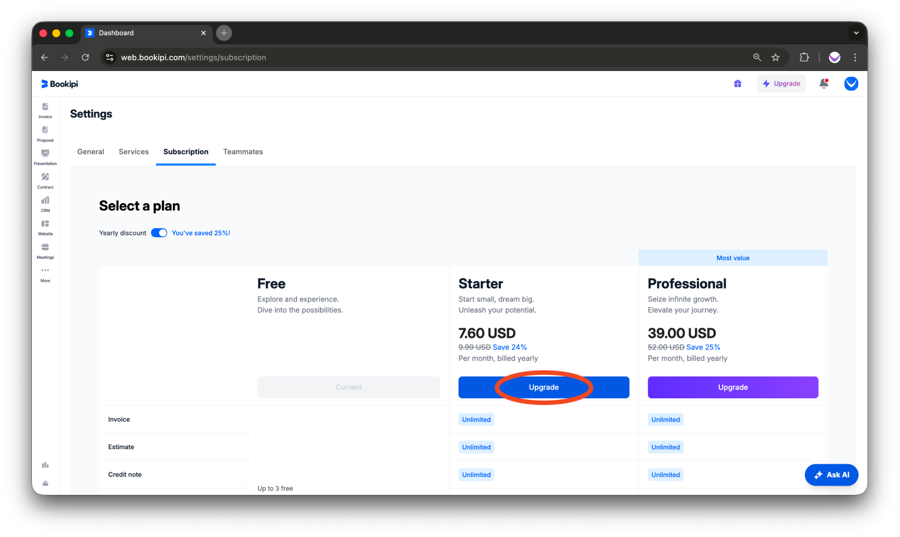Open Meetings from the sidebar
The image size is (900, 537).
[45, 251]
